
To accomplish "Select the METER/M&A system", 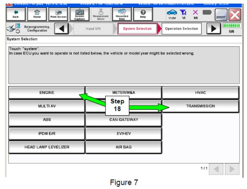I will pyautogui.click(x=123, y=93).
